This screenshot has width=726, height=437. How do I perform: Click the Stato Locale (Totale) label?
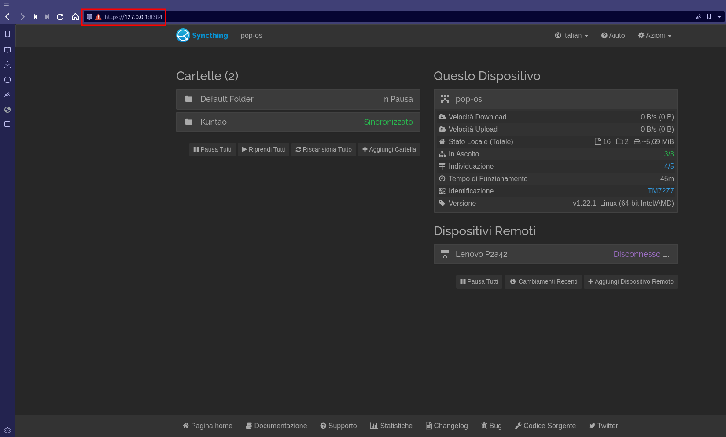[481, 141]
